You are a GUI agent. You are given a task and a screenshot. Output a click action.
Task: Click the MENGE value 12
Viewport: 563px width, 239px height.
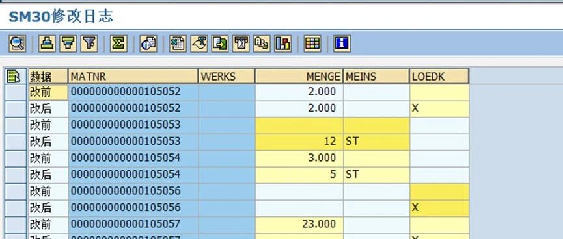point(299,142)
